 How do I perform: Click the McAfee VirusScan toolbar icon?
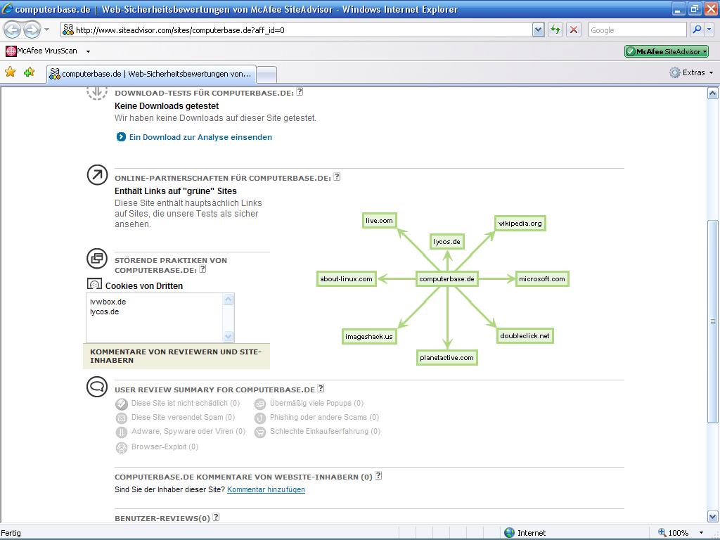11,51
